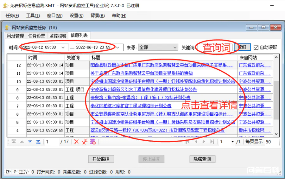Click the 来自网站 column header
The width and height of the screenshot is (285, 179).
(x=255, y=58)
